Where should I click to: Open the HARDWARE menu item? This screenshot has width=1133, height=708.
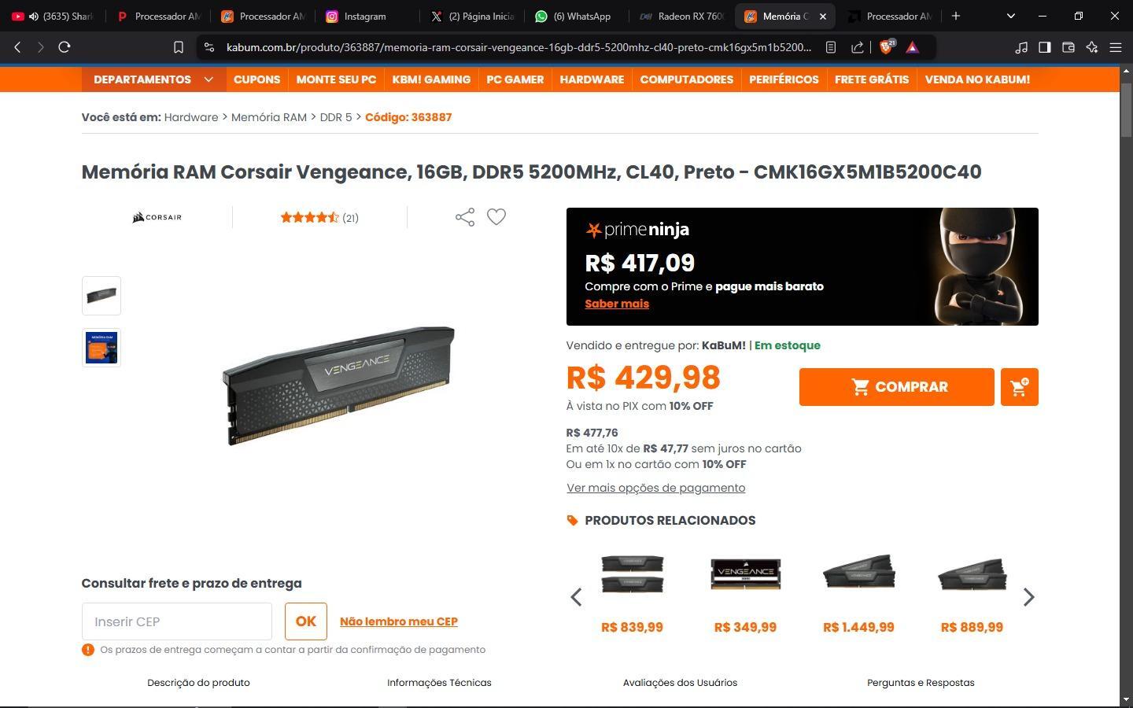(x=592, y=79)
